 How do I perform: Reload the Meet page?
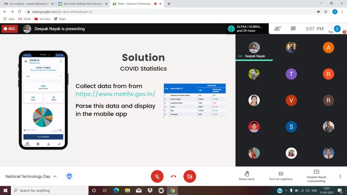point(19,12)
